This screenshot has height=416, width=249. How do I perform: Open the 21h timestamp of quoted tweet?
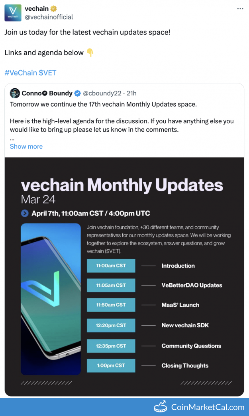coord(131,93)
